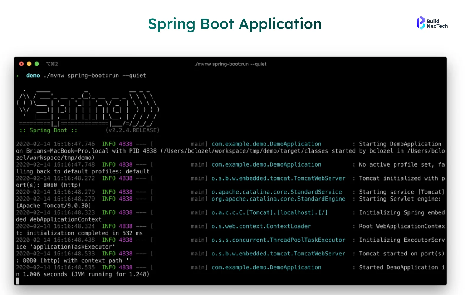Click the '[Apache Tomcat/9.0.30]' line
This screenshot has width=465, height=295.
53,206
